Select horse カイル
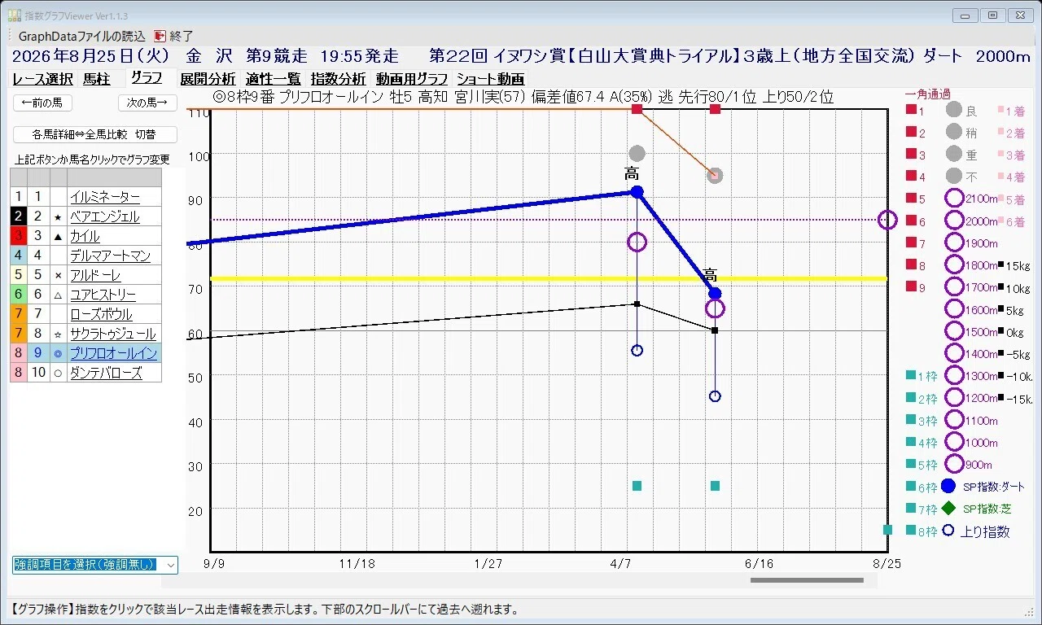Viewport: 1042px width, 625px height. click(x=85, y=236)
